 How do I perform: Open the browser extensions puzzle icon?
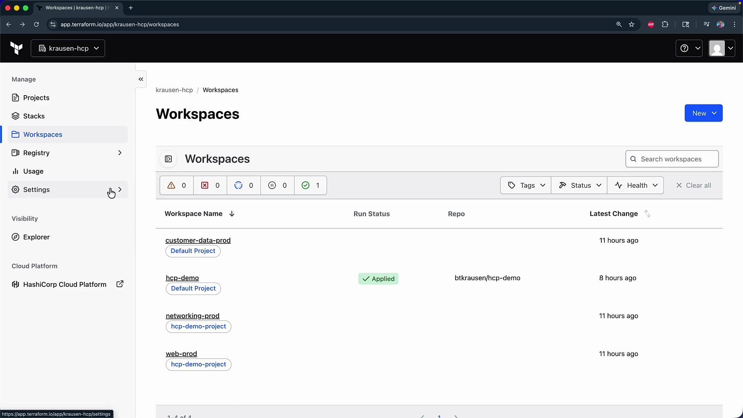point(665,24)
